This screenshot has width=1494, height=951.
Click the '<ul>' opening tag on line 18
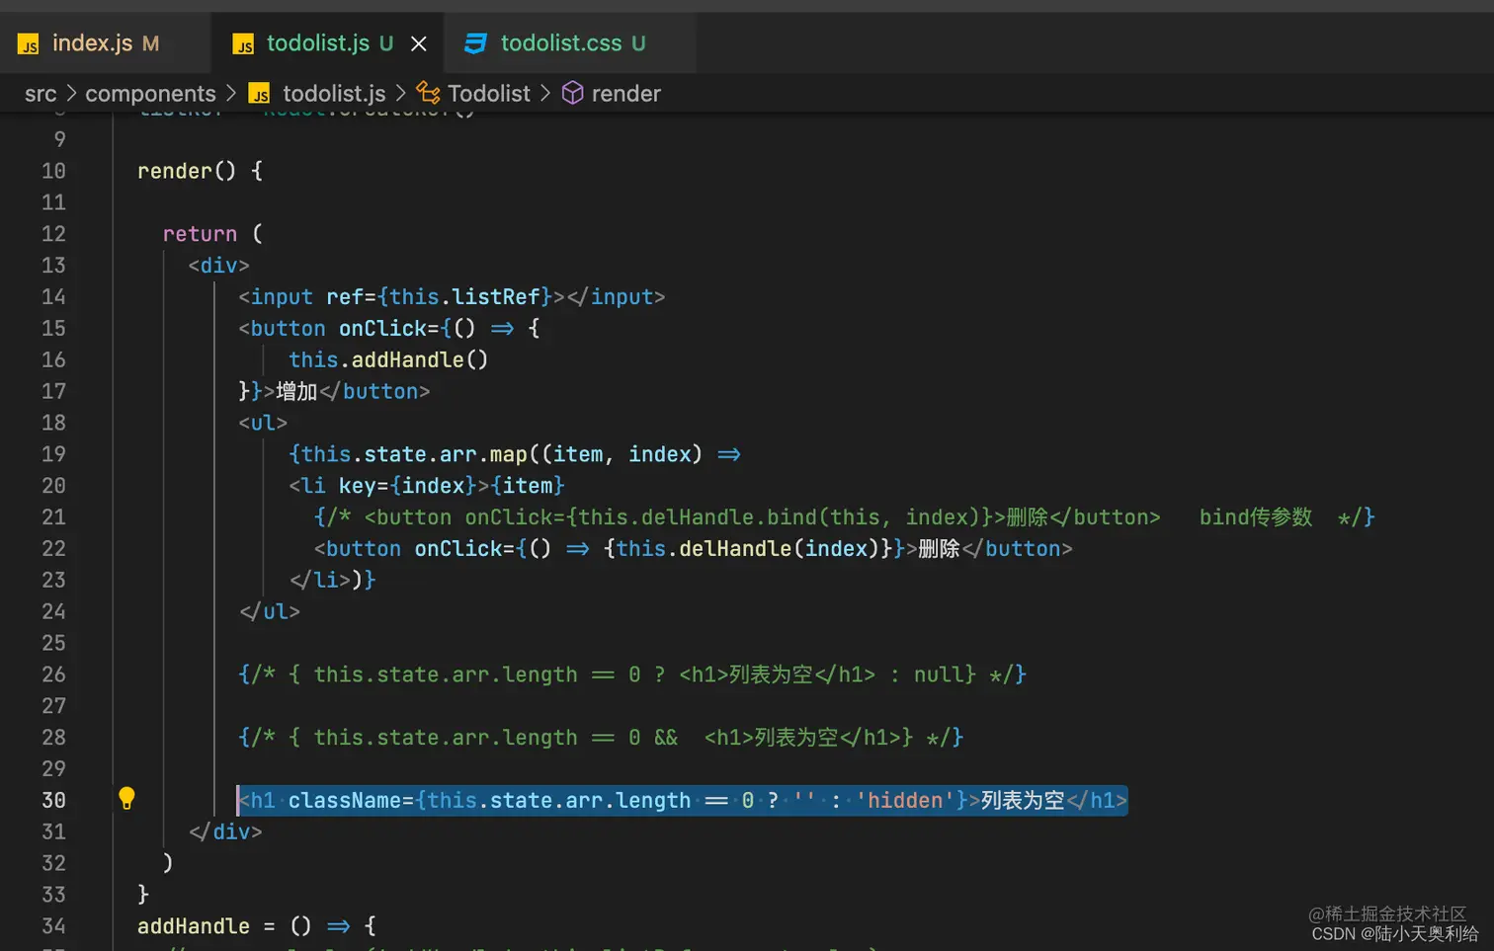coord(263,424)
